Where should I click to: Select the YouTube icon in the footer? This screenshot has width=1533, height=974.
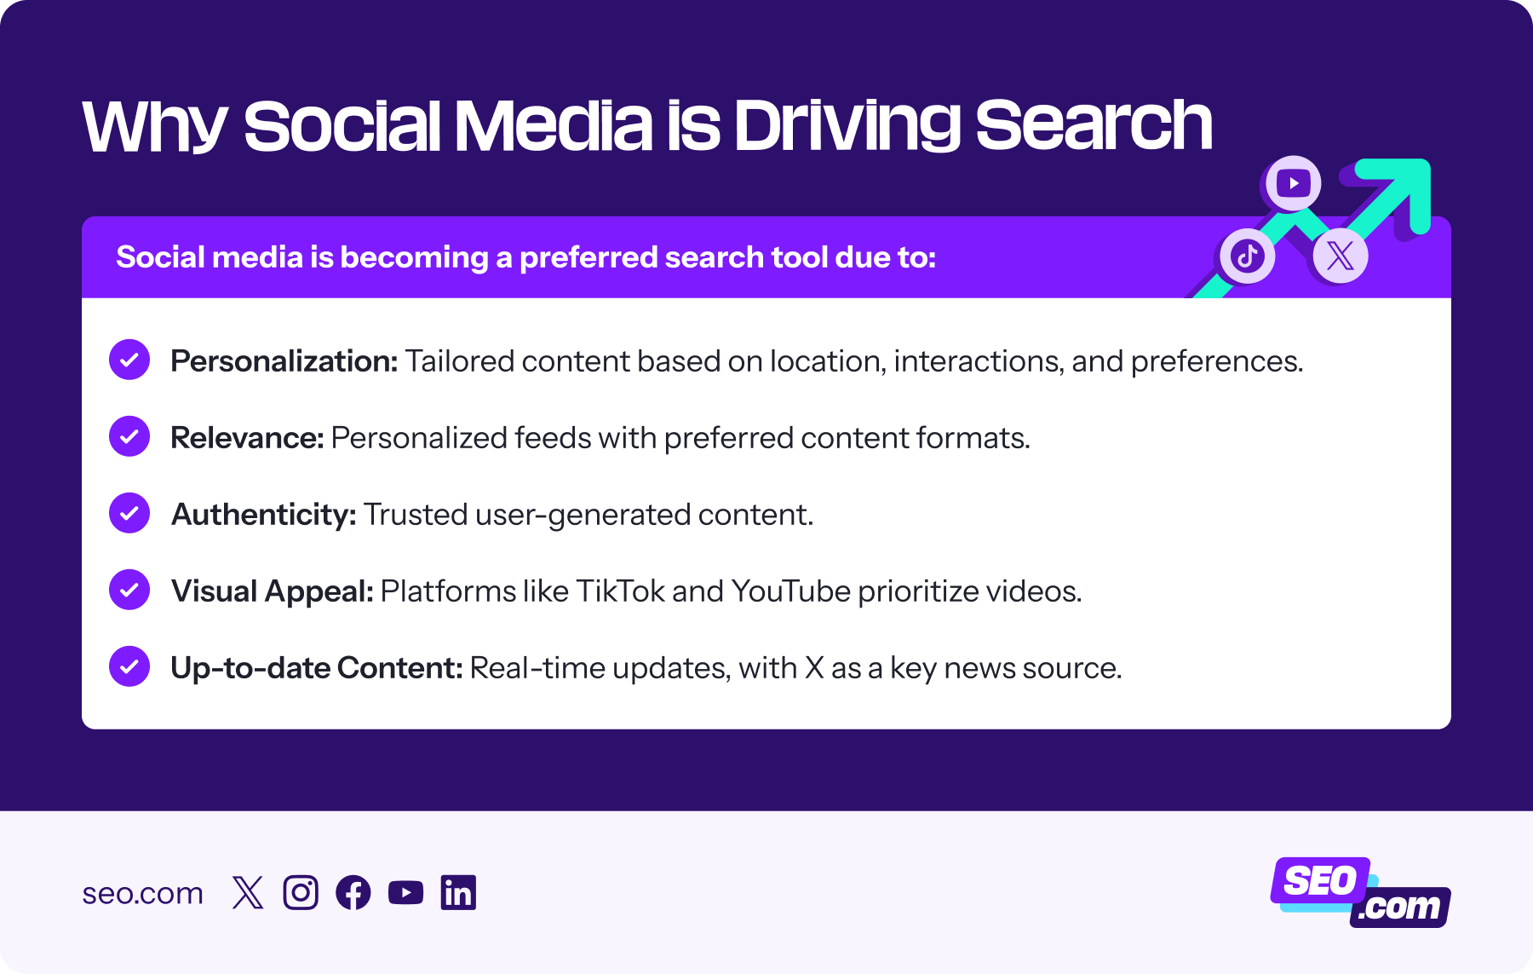click(x=406, y=892)
